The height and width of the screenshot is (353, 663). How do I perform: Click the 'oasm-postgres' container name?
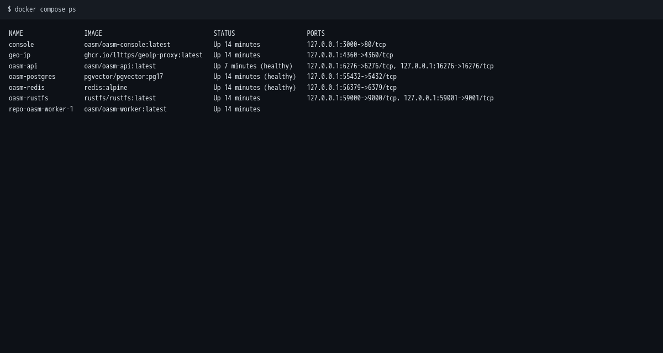pos(32,77)
